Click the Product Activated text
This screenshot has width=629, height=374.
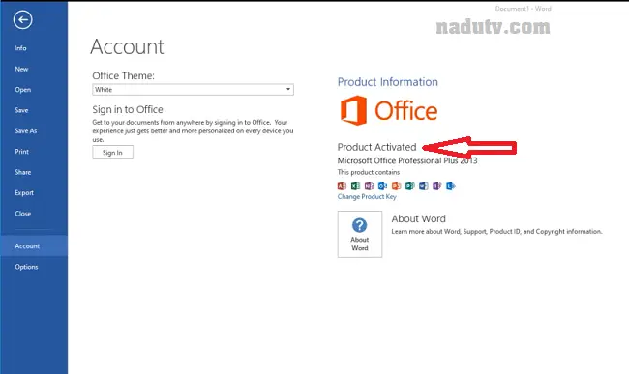click(x=376, y=147)
